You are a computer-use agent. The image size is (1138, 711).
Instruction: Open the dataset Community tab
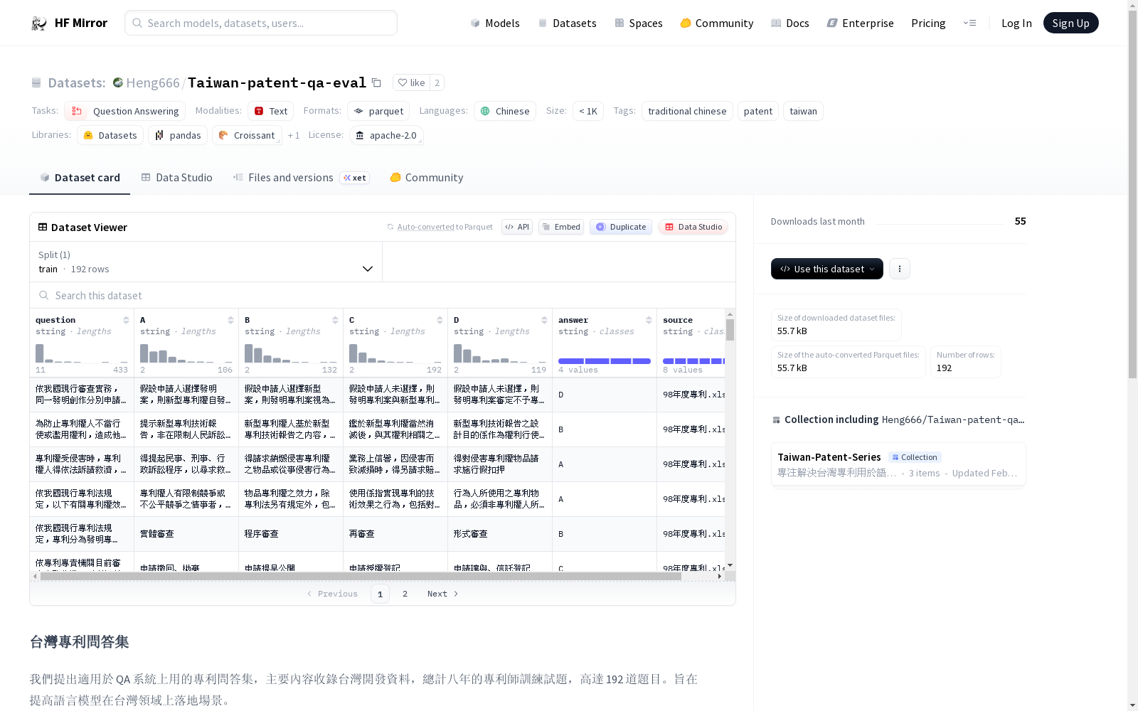[x=426, y=177]
